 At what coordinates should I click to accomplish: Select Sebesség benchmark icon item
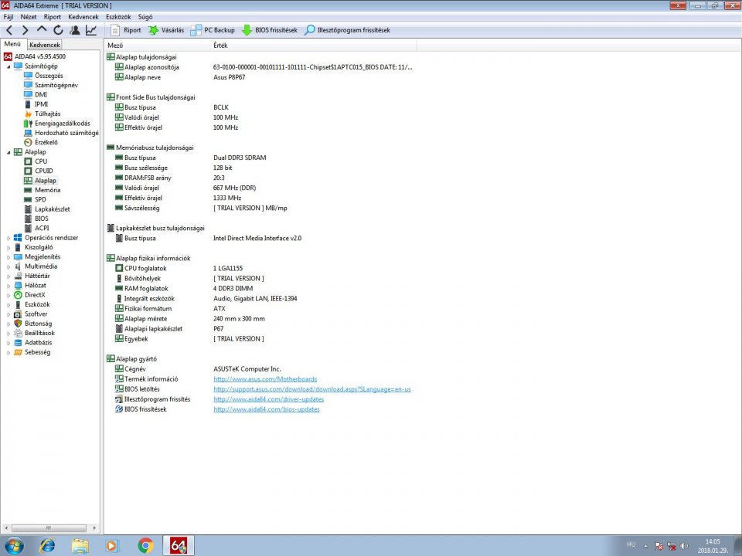pyautogui.click(x=32, y=352)
